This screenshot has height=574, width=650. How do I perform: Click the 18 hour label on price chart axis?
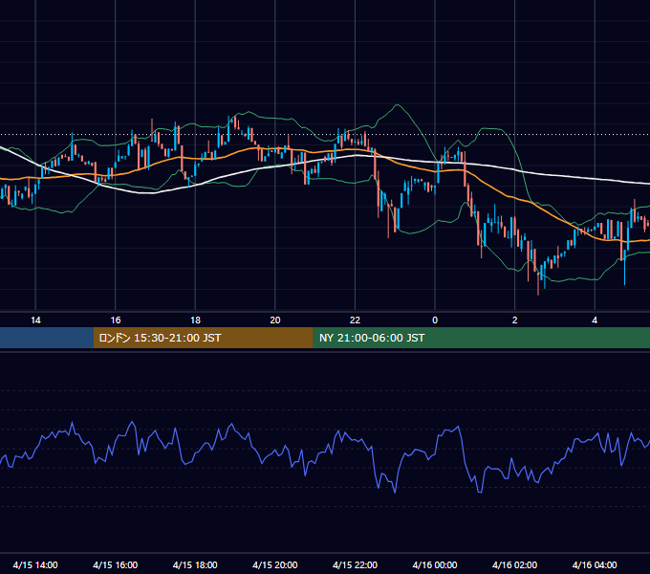pos(195,320)
